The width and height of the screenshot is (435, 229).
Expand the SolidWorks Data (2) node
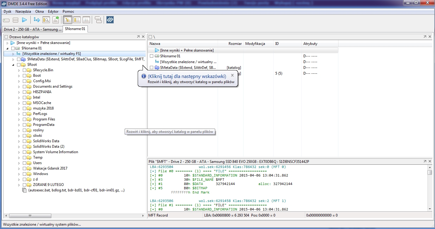19,146
